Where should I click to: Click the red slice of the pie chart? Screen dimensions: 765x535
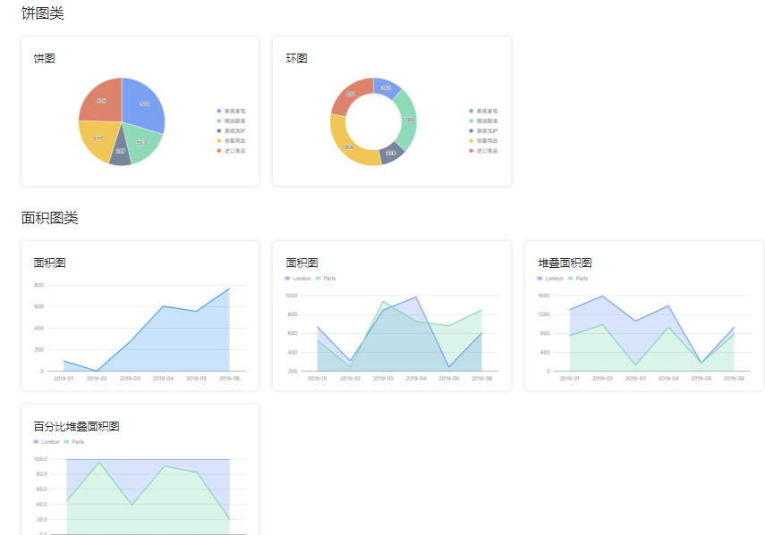pyautogui.click(x=98, y=100)
